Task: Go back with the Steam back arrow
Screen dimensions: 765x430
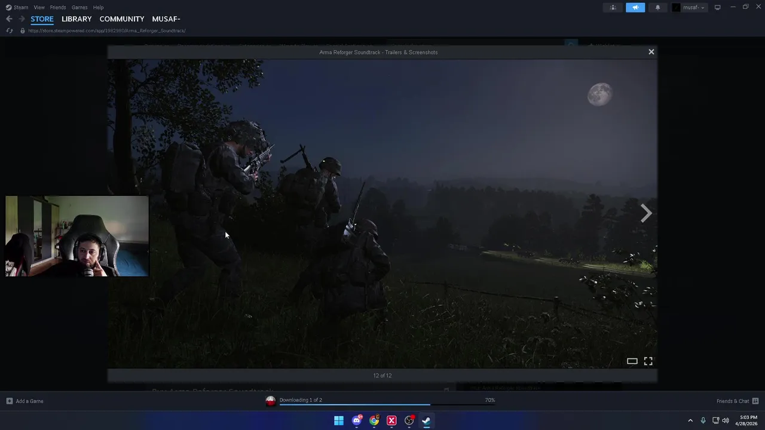Action: [9, 19]
